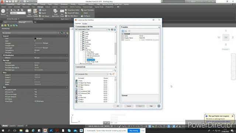Open the Layer Translator

tap(87, 10)
